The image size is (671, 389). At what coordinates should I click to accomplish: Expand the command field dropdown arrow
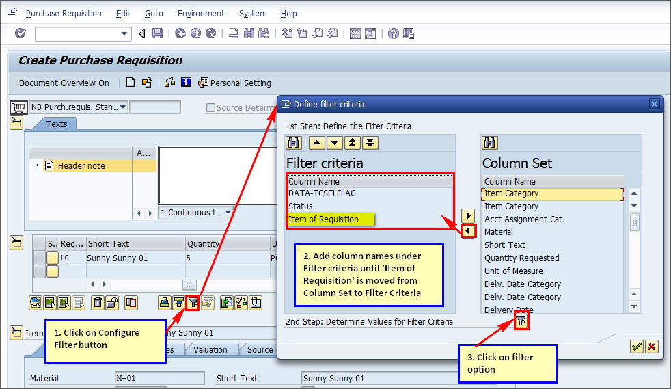pos(124,33)
